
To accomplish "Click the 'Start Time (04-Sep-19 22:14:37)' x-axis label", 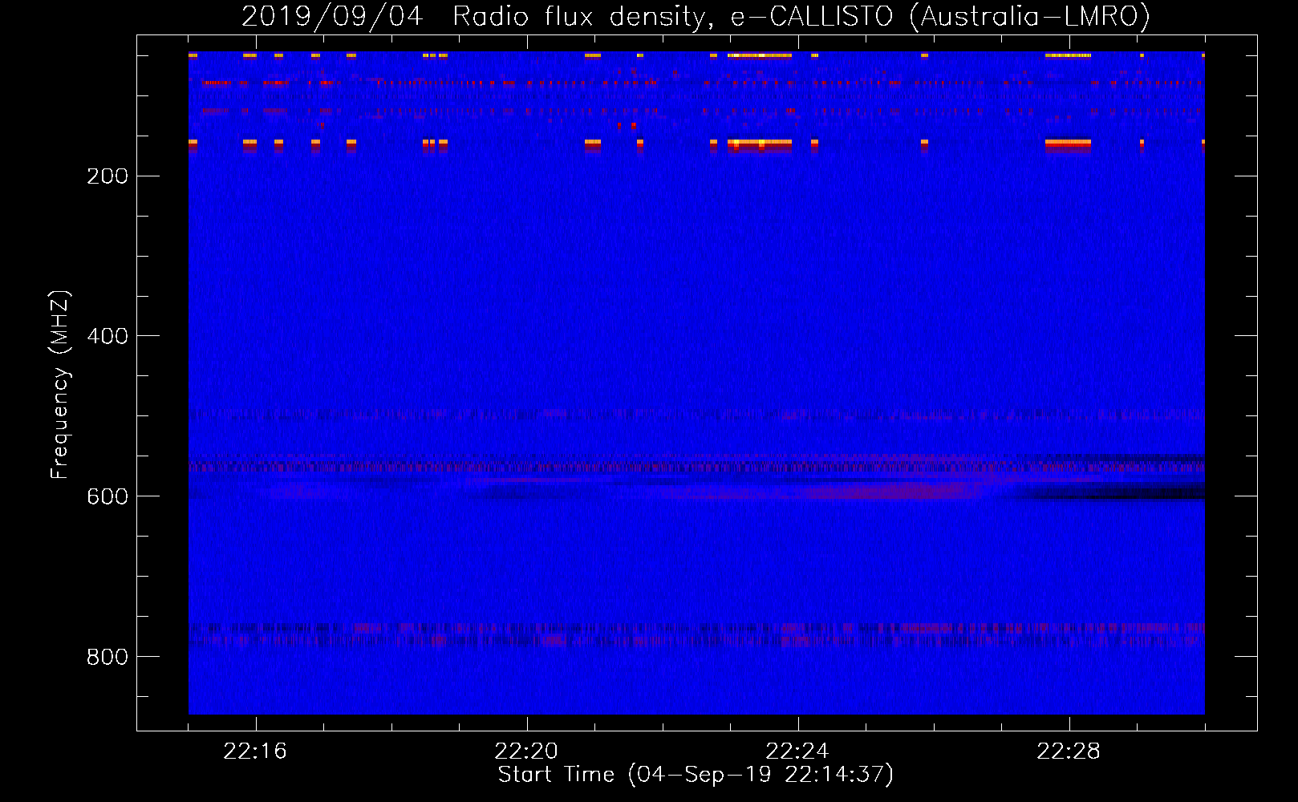I will 696,775.
